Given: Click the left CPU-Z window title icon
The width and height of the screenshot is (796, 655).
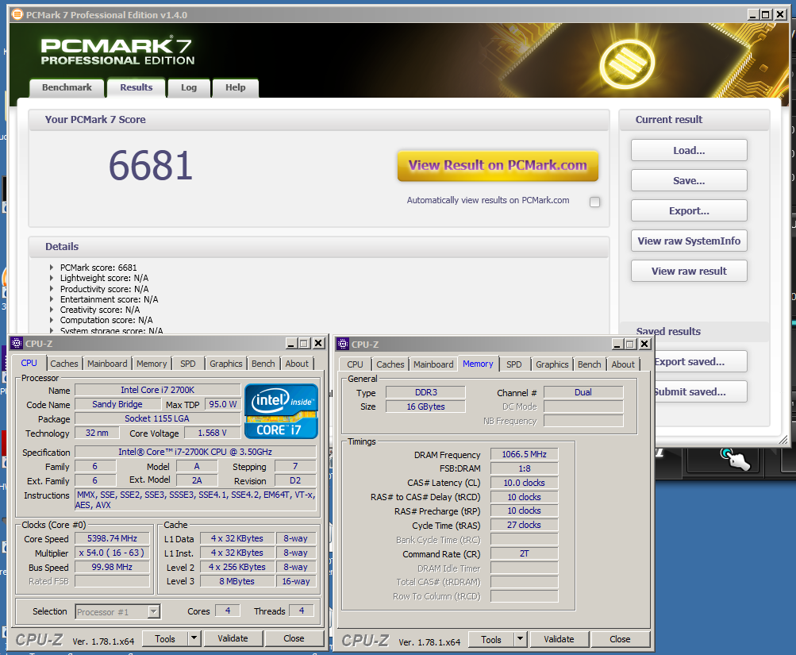Looking at the screenshot, I should (x=17, y=343).
